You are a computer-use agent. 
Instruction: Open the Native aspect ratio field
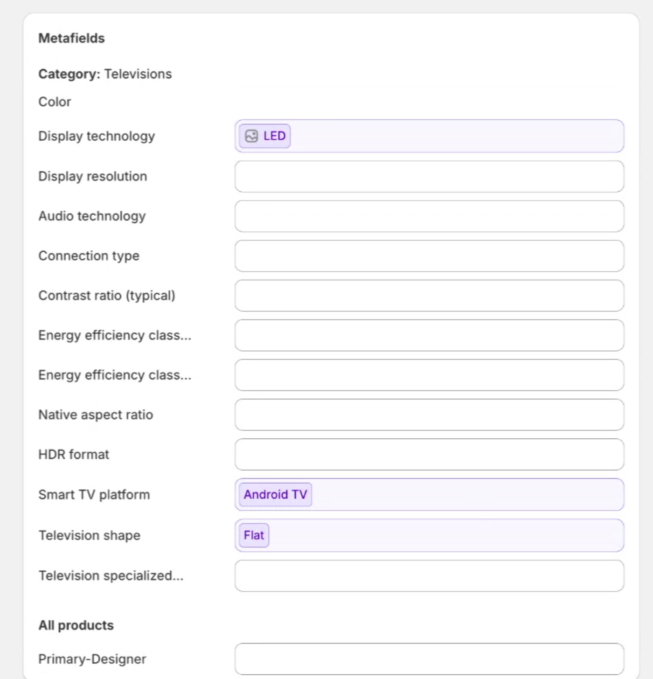click(x=429, y=415)
